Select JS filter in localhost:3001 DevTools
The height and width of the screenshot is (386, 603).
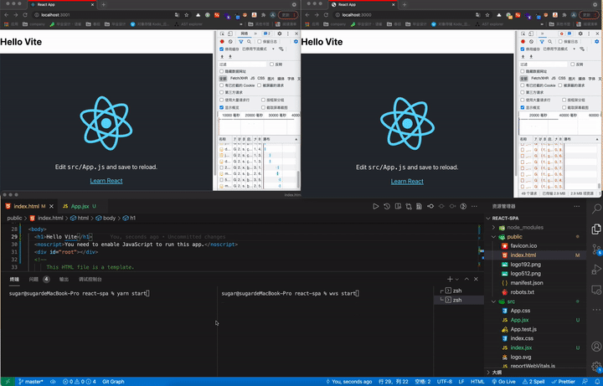click(253, 79)
